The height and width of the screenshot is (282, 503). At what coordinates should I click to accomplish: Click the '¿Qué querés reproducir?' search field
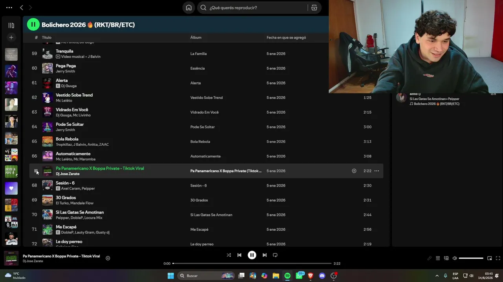click(x=252, y=7)
